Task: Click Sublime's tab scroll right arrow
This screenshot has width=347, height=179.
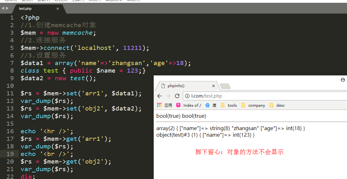Action: pyautogui.click(x=7, y=8)
